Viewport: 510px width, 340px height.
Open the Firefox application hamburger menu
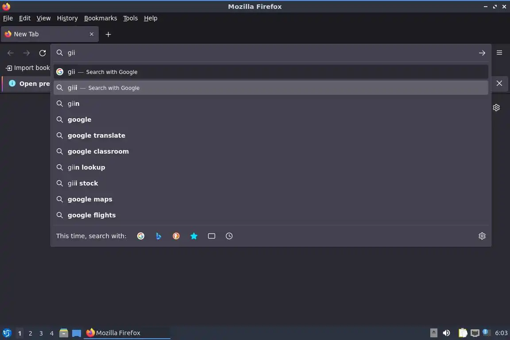tap(499, 53)
